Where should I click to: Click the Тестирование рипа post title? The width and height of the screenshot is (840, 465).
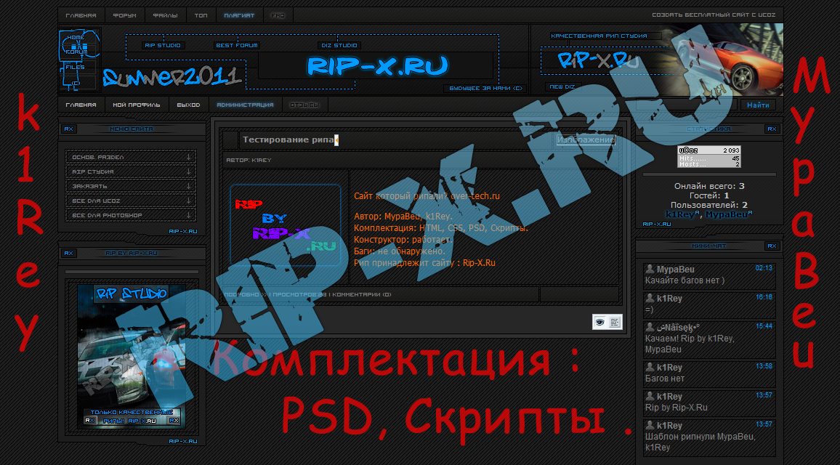(x=288, y=139)
